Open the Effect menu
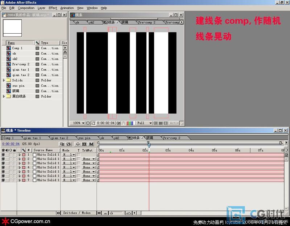The width and height of the screenshot is (290, 226). 53,8
